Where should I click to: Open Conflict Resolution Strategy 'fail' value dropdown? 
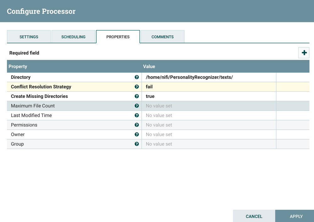tap(209, 87)
